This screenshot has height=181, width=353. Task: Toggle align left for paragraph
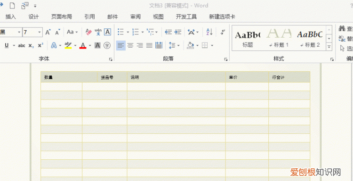tap(121, 46)
